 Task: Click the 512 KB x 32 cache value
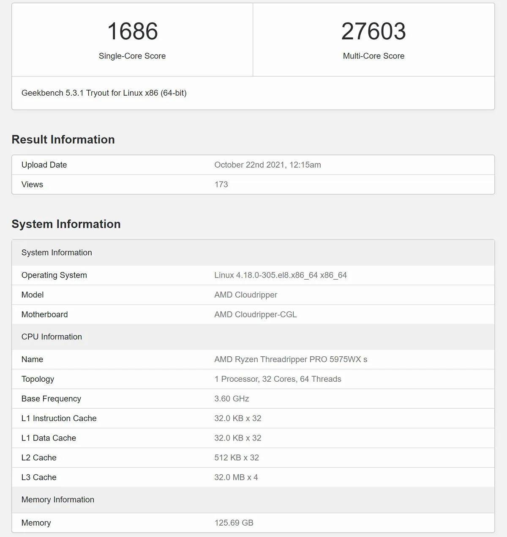pos(237,457)
